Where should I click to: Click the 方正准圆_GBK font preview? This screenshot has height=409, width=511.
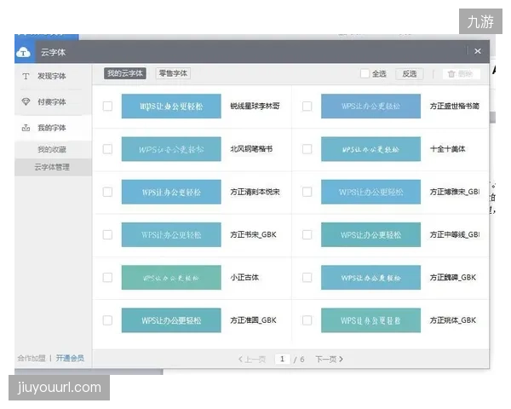tap(171, 320)
